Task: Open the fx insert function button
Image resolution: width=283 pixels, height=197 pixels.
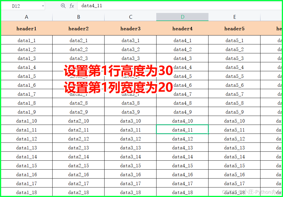Action: [x=72, y=6]
